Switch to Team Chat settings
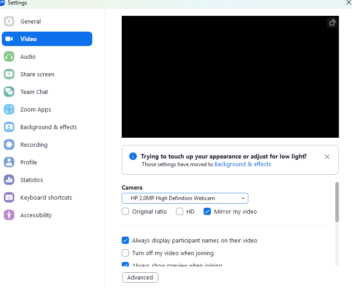Viewport: 352px width, 289px height. (47, 92)
